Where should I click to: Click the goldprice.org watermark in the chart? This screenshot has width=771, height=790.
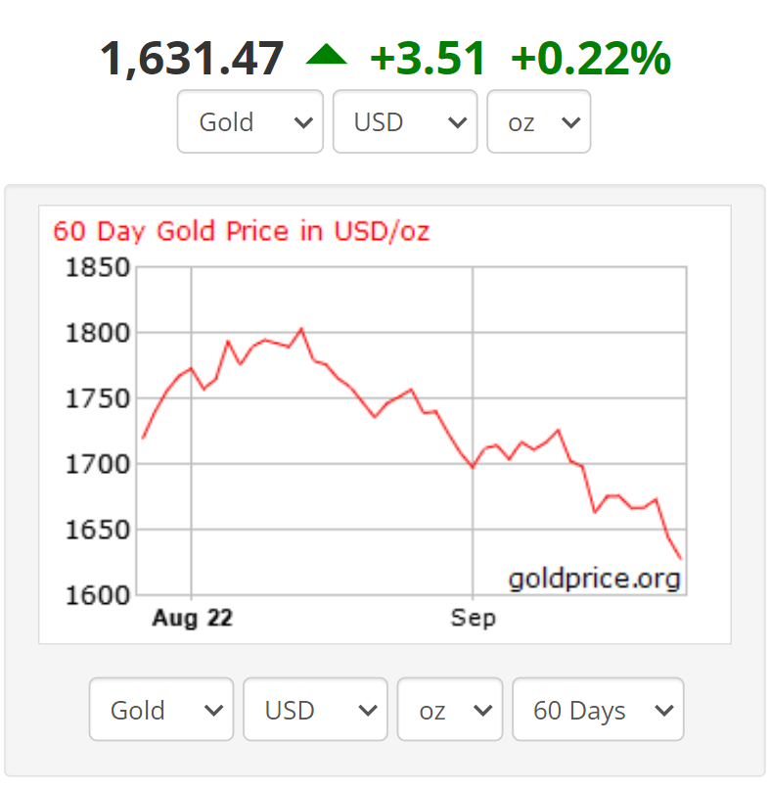click(594, 579)
